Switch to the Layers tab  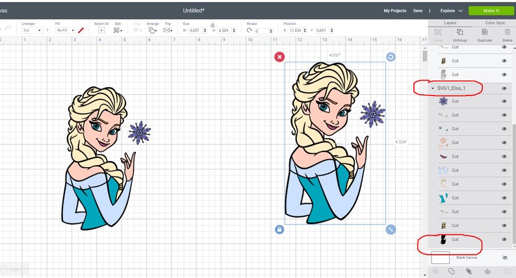pyautogui.click(x=450, y=23)
